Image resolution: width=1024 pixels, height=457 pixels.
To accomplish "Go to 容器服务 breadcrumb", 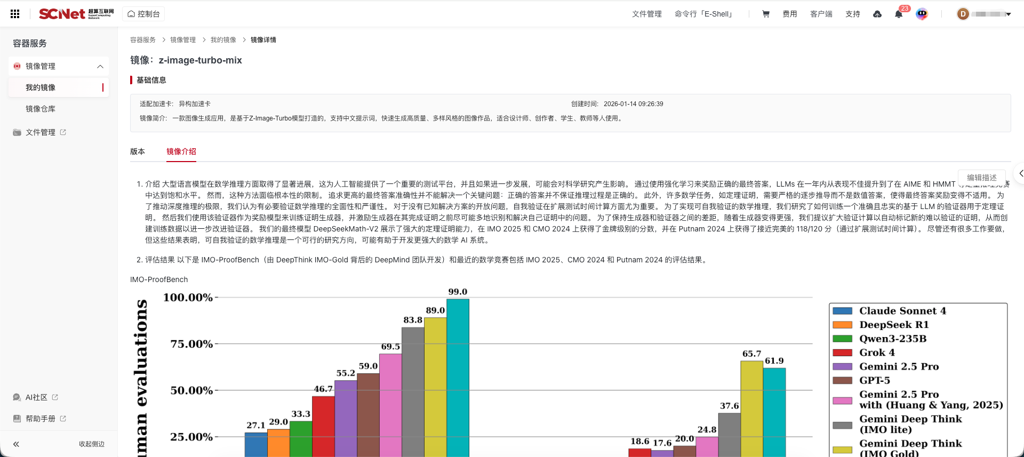I will [143, 40].
